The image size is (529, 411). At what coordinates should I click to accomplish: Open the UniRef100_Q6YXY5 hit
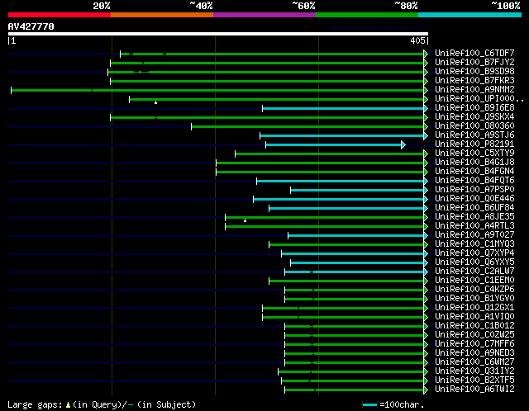point(474,262)
